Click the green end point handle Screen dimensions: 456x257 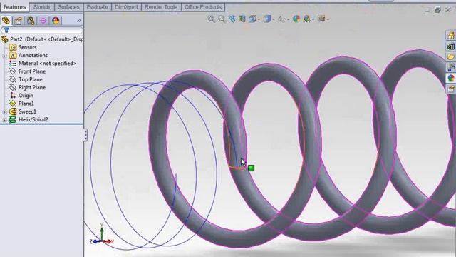(252, 168)
